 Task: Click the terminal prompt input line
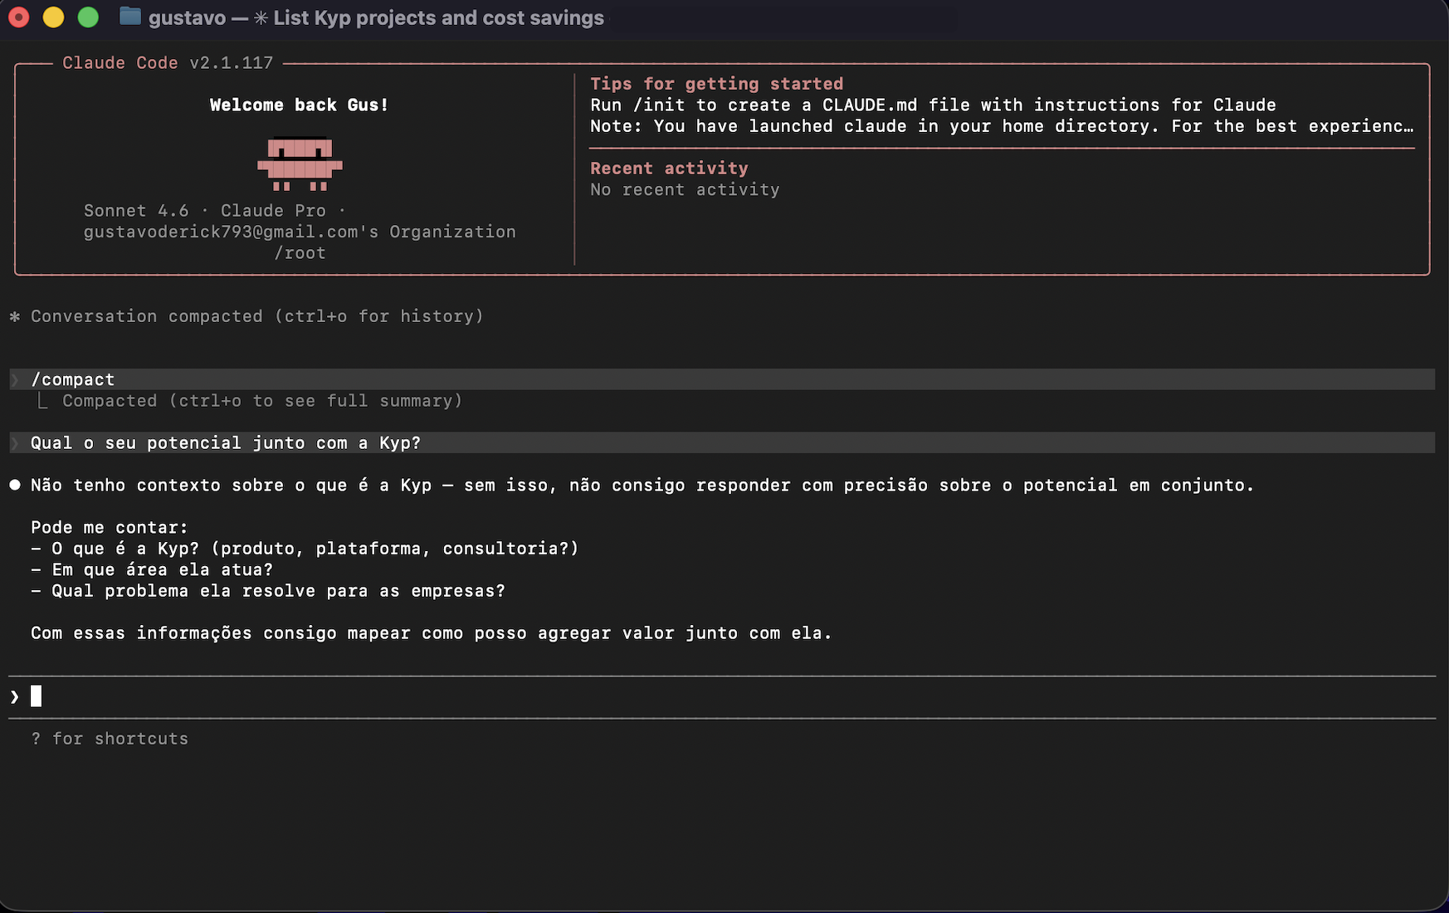pos(722,696)
